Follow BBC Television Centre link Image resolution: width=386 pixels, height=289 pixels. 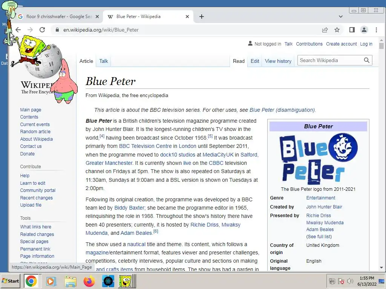[145, 146]
